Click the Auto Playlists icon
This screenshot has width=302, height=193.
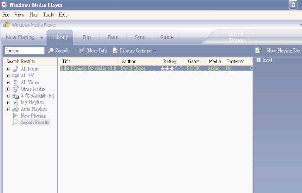[x=15, y=109]
